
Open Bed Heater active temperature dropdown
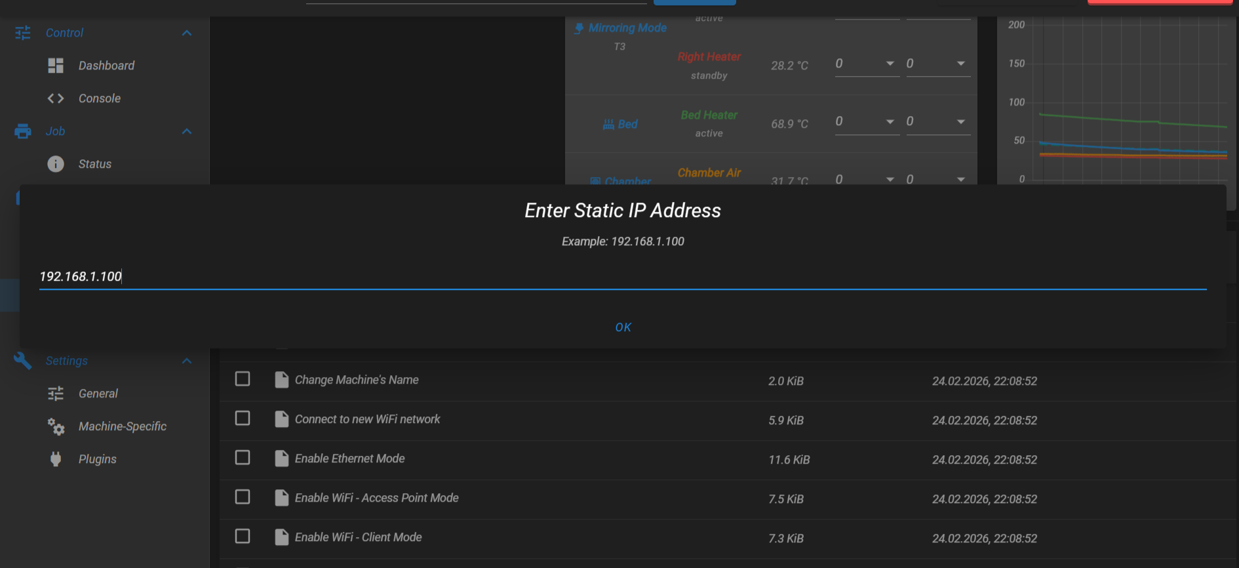click(x=890, y=122)
